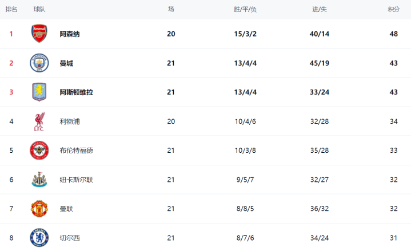This screenshot has width=411, height=248.
Task: Select team name 阿斯顿维拉
Action: [77, 92]
